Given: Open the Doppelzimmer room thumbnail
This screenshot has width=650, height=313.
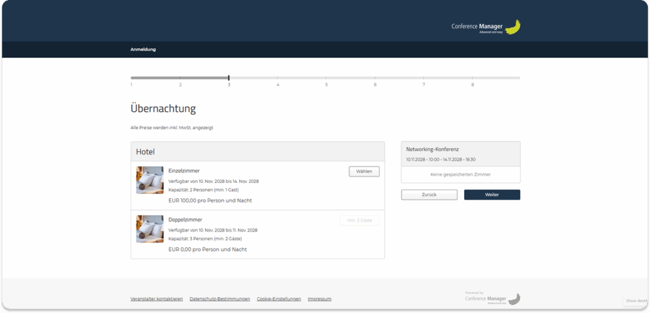Looking at the screenshot, I should tap(150, 229).
